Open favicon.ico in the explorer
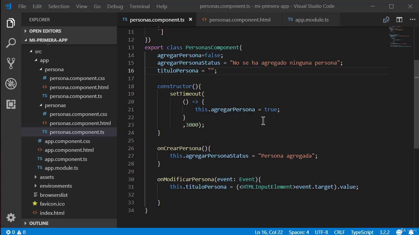This screenshot has height=235, width=419. tap(52, 204)
